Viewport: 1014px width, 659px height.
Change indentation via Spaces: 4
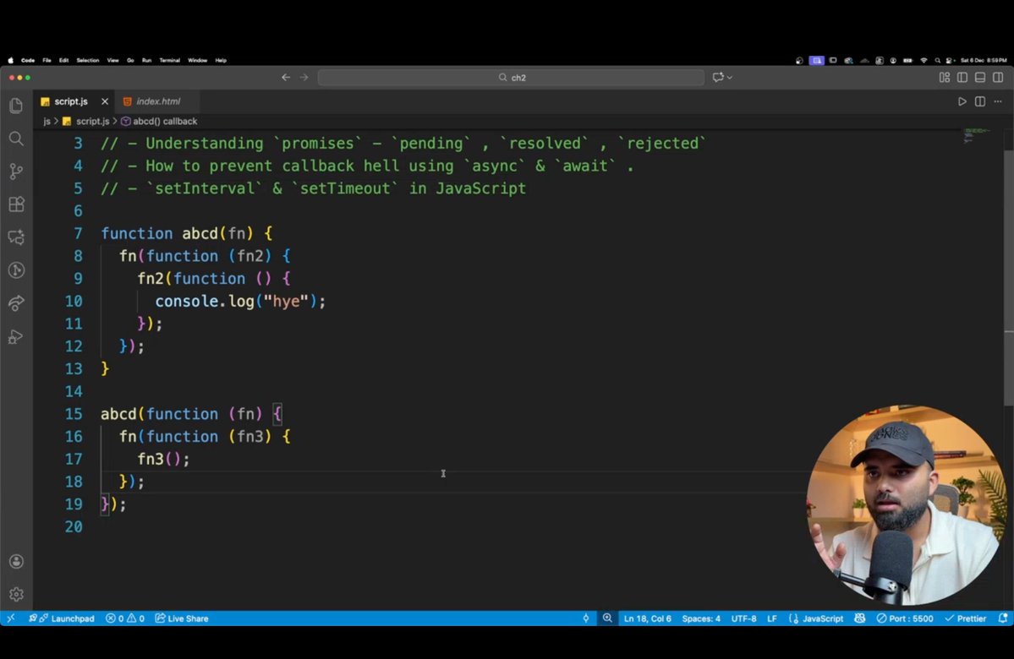[x=701, y=618]
